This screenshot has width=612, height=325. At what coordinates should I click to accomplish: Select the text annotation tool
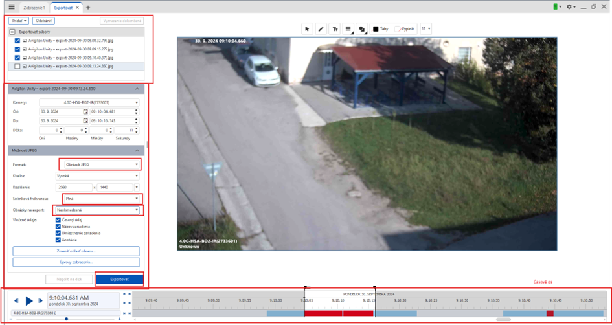pos(335,29)
